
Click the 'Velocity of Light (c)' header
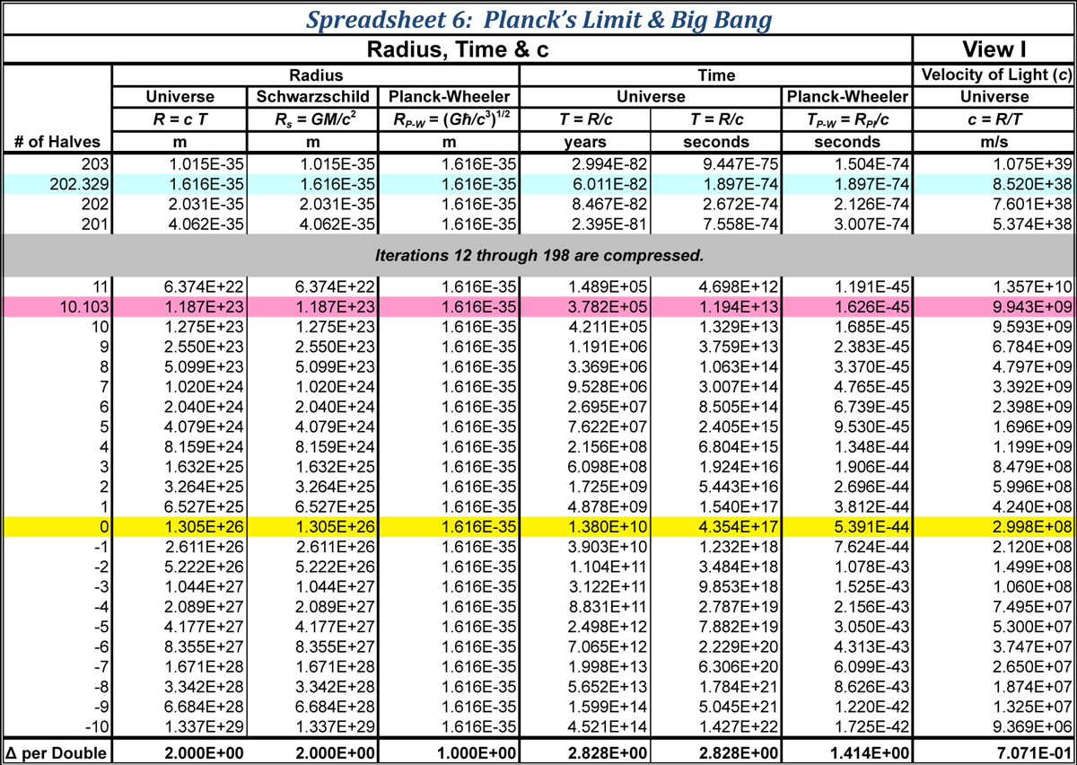tap(994, 75)
